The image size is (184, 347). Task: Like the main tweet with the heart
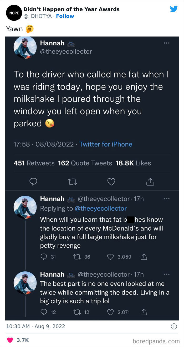click(x=111, y=182)
